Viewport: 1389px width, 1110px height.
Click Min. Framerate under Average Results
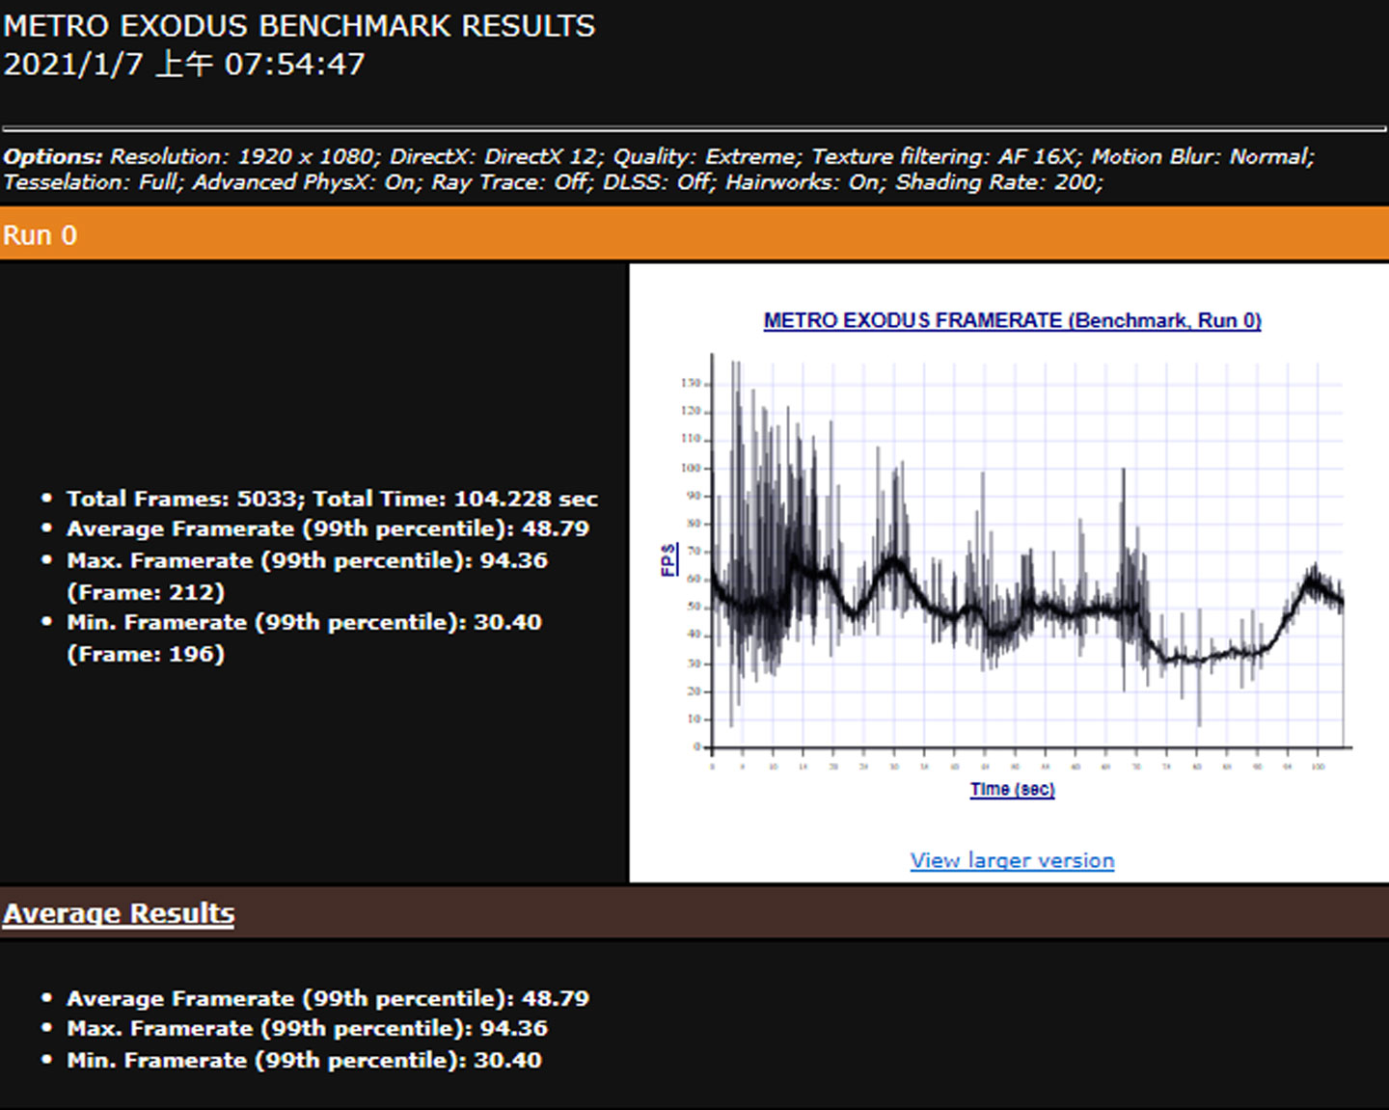click(304, 1060)
